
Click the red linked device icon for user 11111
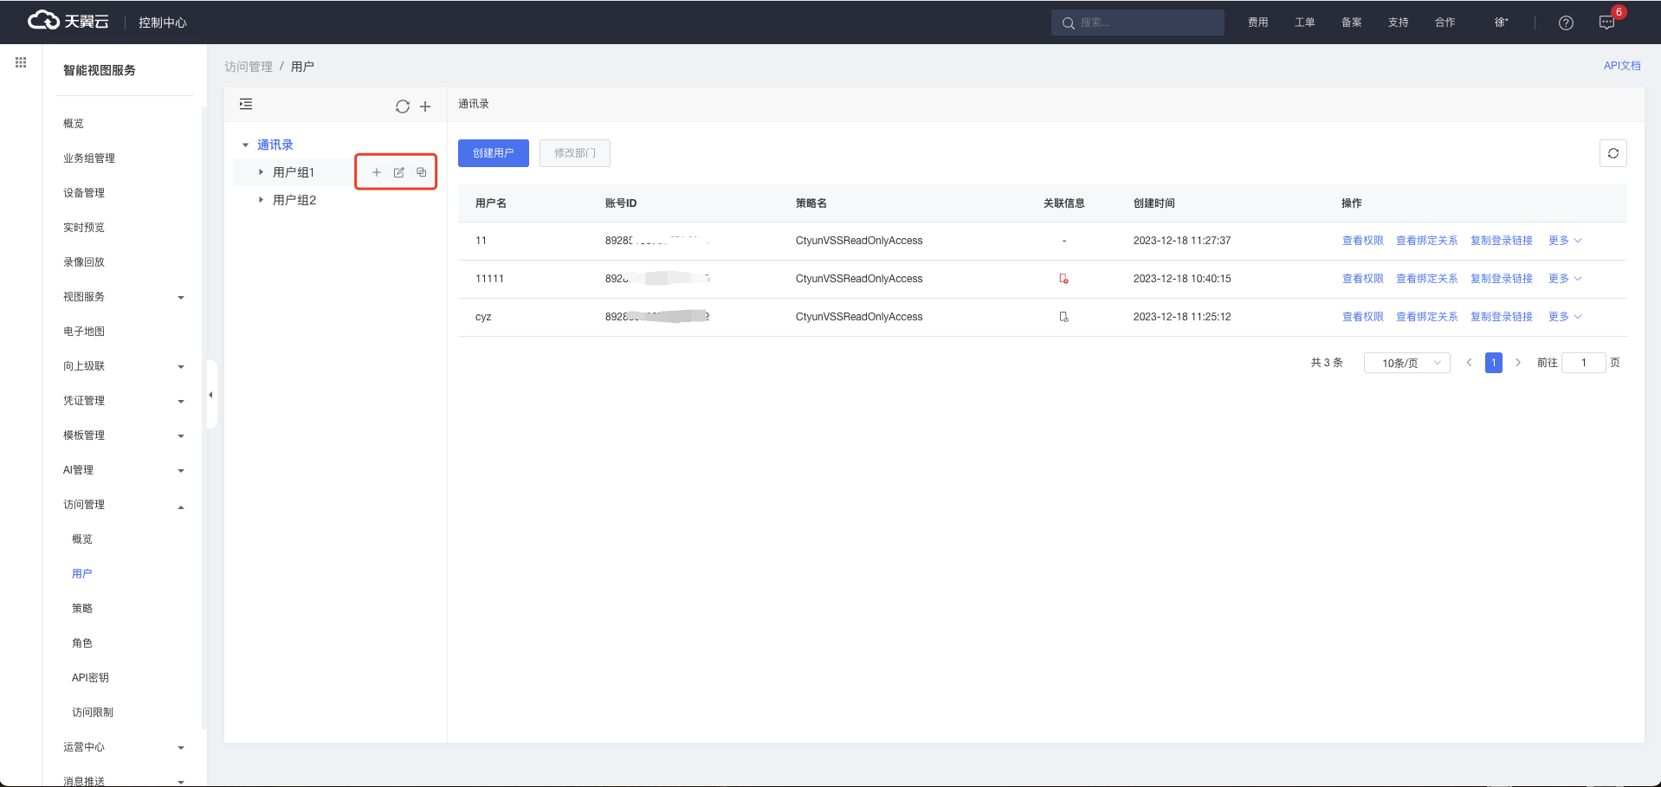[x=1063, y=279]
